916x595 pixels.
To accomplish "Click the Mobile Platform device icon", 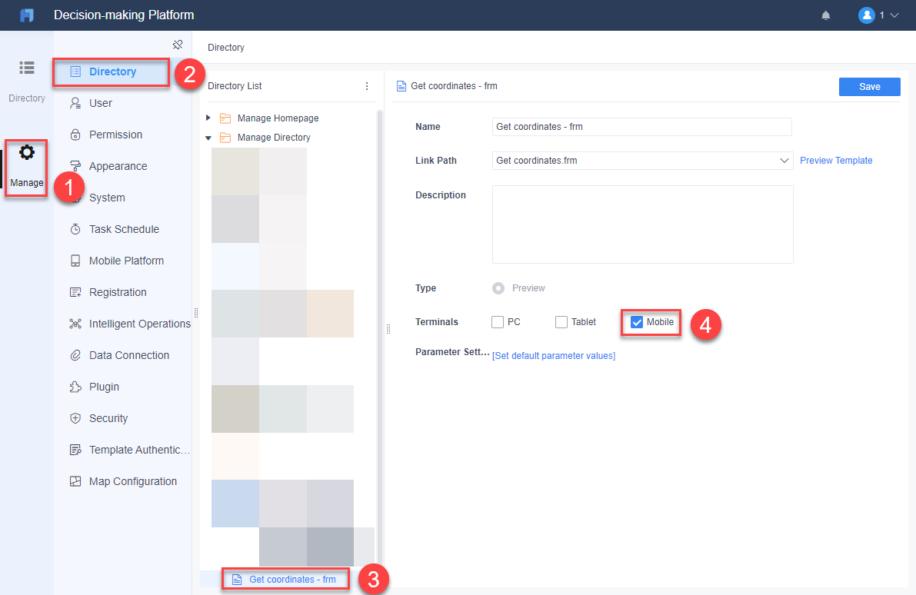I will click(x=75, y=261).
